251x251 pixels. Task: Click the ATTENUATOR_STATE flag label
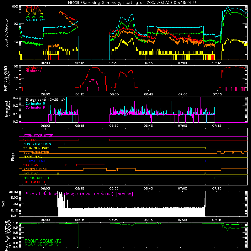(x=38, y=136)
